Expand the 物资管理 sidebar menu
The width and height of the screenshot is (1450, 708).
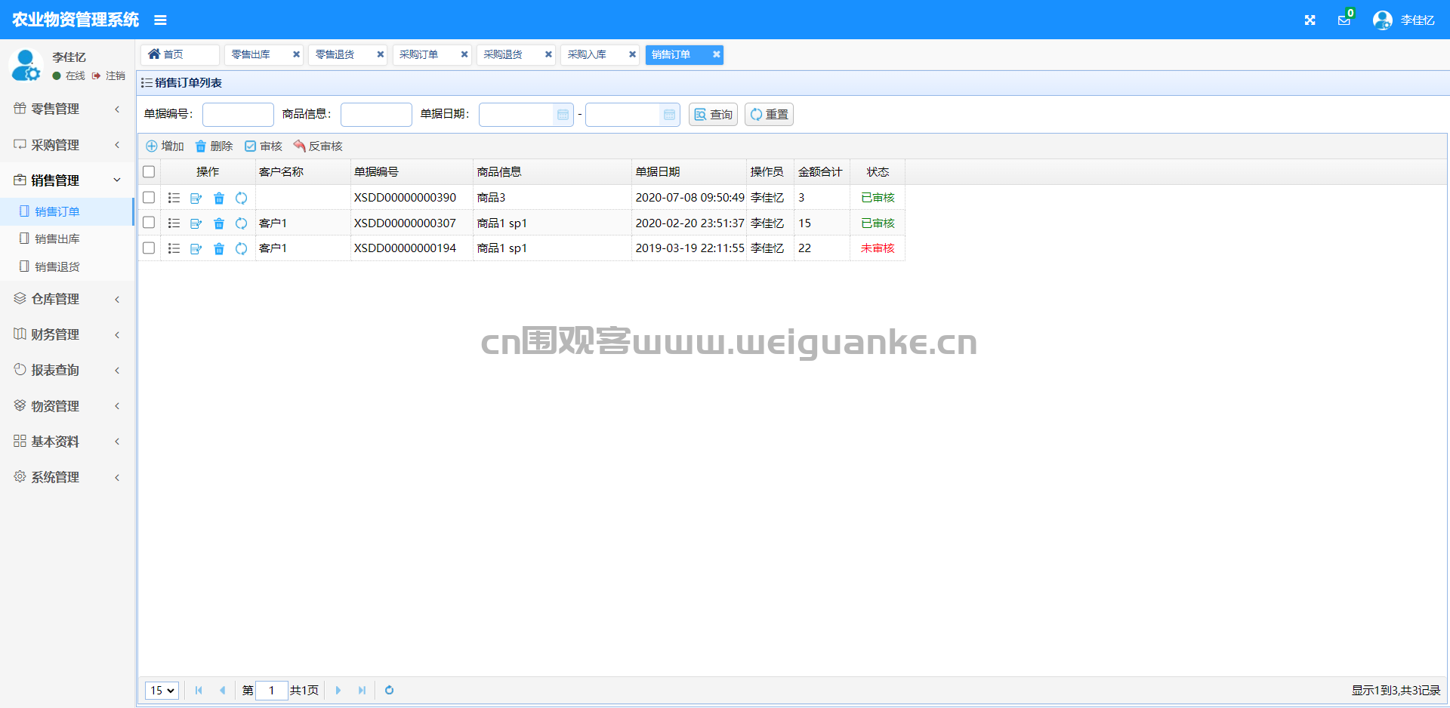pos(67,406)
